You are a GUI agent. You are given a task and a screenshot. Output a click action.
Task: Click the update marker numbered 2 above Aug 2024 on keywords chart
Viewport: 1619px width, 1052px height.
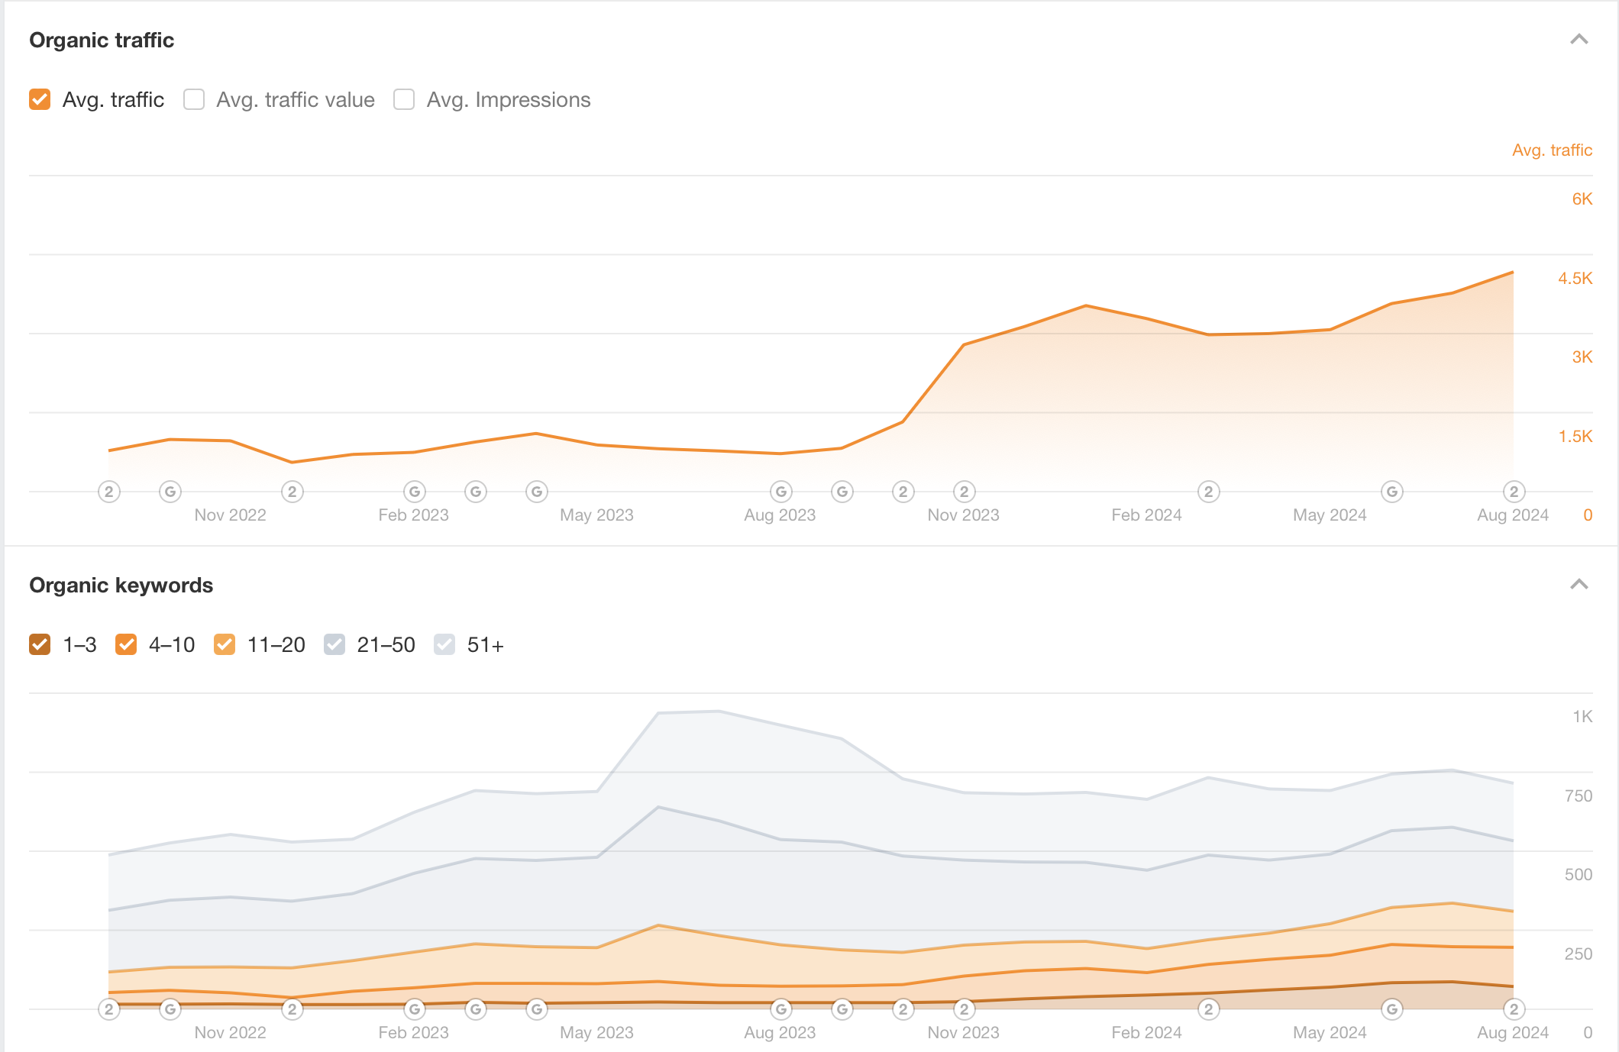click(x=1514, y=1009)
